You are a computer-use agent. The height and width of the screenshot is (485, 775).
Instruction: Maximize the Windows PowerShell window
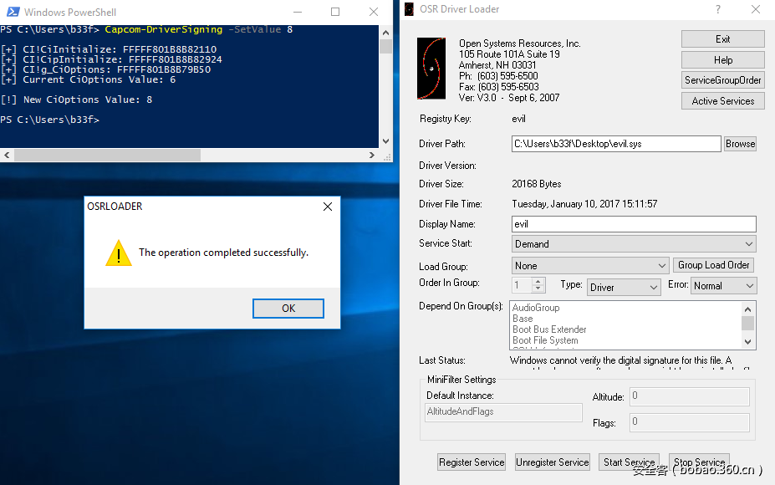tap(335, 12)
